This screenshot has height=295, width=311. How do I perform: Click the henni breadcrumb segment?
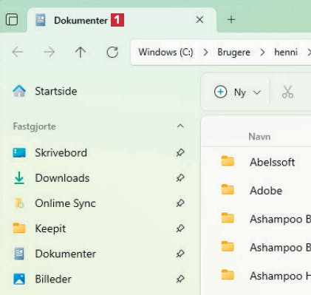pos(286,52)
